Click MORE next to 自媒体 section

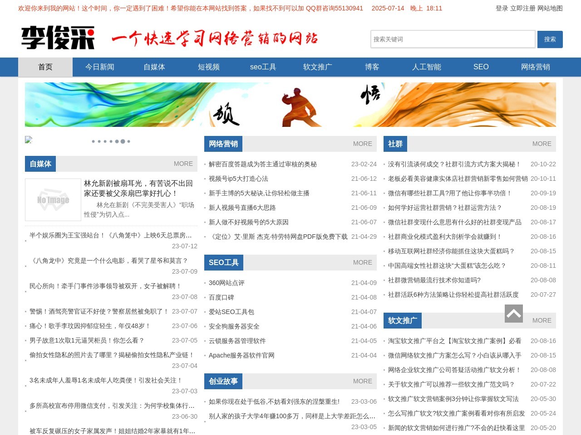183,164
